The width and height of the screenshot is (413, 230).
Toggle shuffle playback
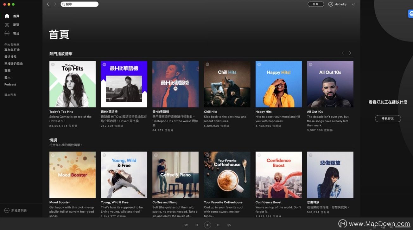pos(186,225)
